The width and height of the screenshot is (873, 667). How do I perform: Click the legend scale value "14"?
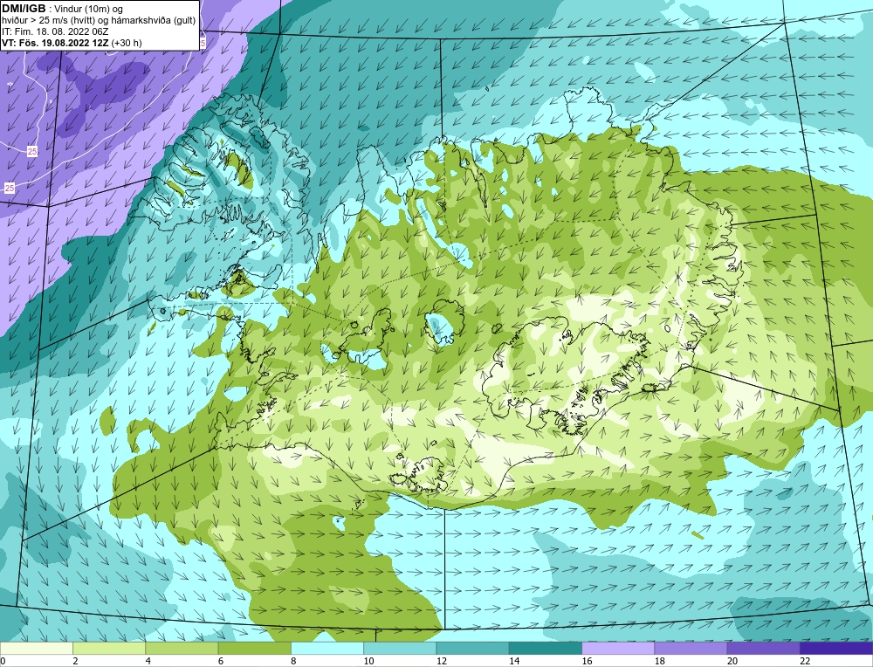tap(514, 661)
